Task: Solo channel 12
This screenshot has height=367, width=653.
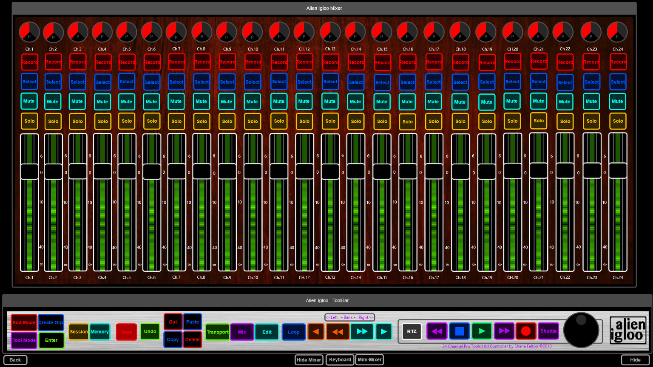Action: coord(304,121)
